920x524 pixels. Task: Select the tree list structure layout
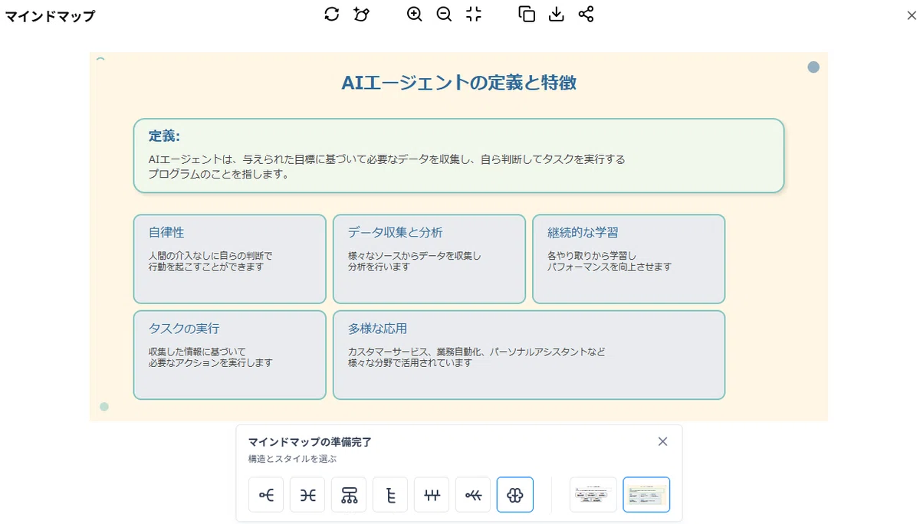click(390, 495)
